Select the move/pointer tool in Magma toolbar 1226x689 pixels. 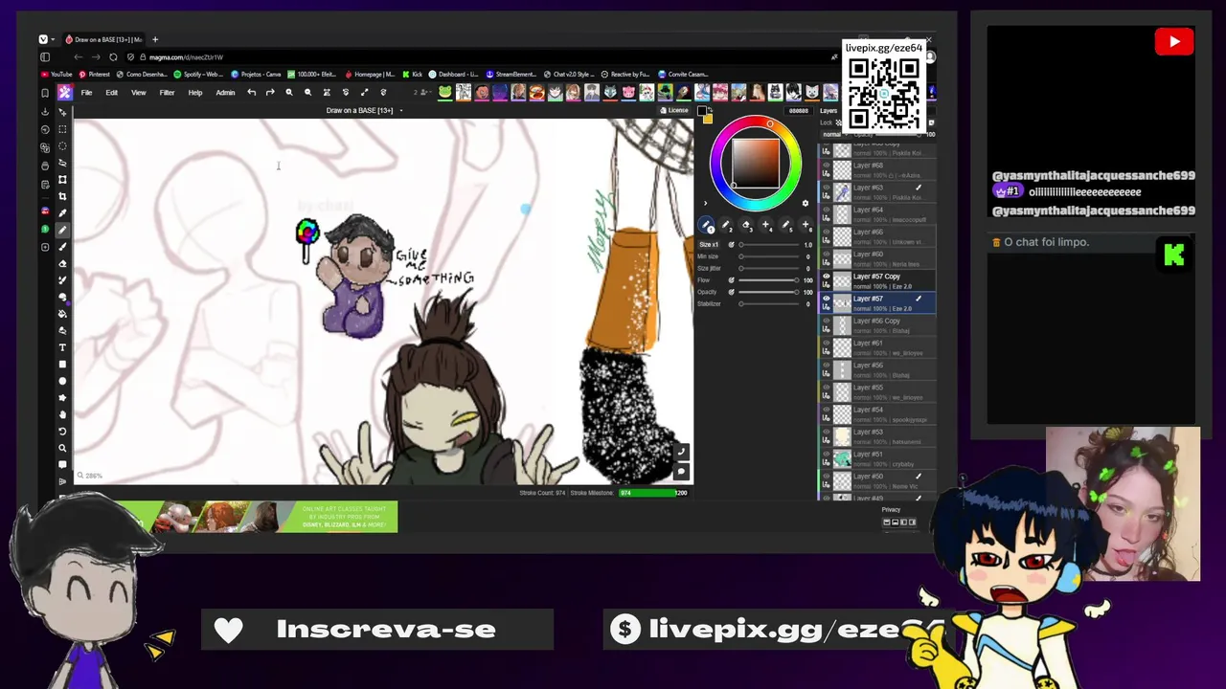[x=63, y=112]
